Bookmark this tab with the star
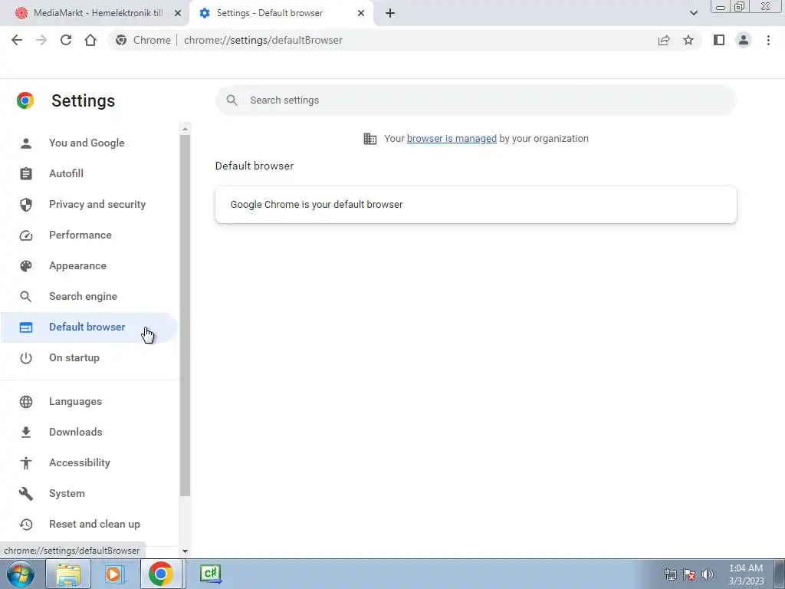Viewport: 785px width, 589px height. pos(688,40)
